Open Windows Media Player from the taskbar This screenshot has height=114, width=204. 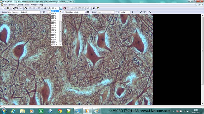pyautogui.click(x=31, y=111)
